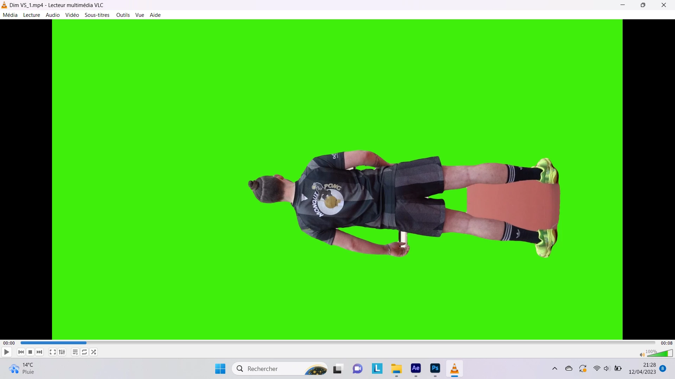Click the playback seek bar

pyautogui.click(x=337, y=343)
